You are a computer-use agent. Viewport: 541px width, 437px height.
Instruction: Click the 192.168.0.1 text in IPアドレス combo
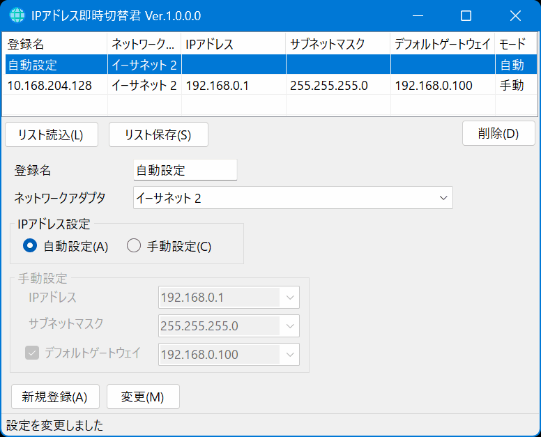[192, 298]
